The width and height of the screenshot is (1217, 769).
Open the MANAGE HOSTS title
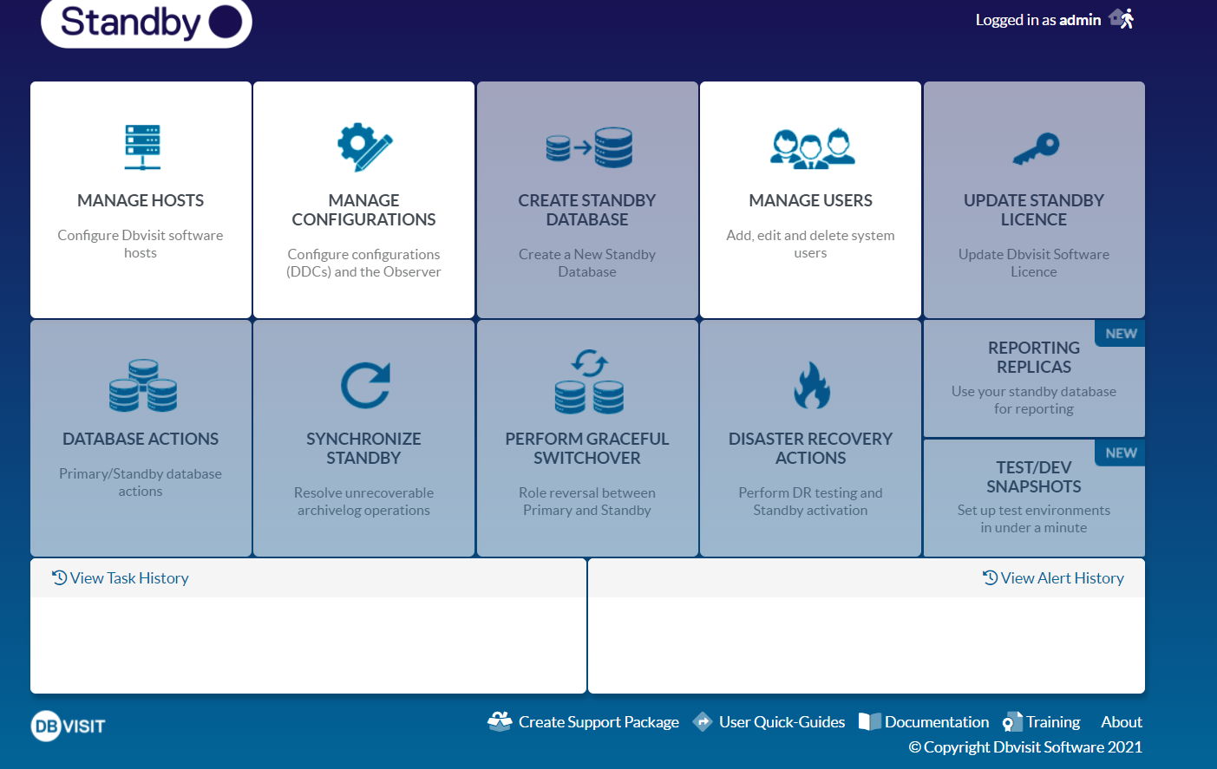pos(141,200)
